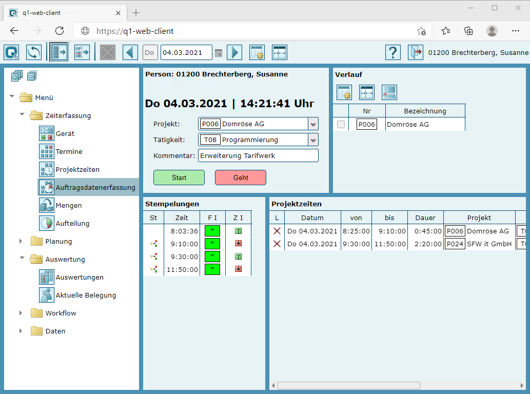The width and height of the screenshot is (530, 394).
Task: Open the calendar date picker icon
Action: (x=219, y=53)
